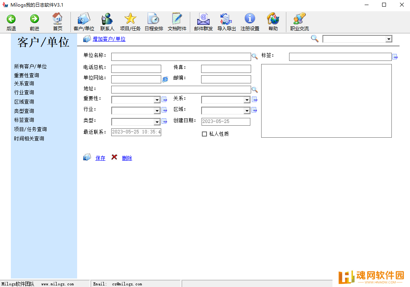The image size is (410, 287).
Task: Click the 删除 link
Action: [127, 158]
